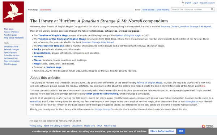Open DMCA footer link
This screenshot has width=217, height=135.
(99, 126)
